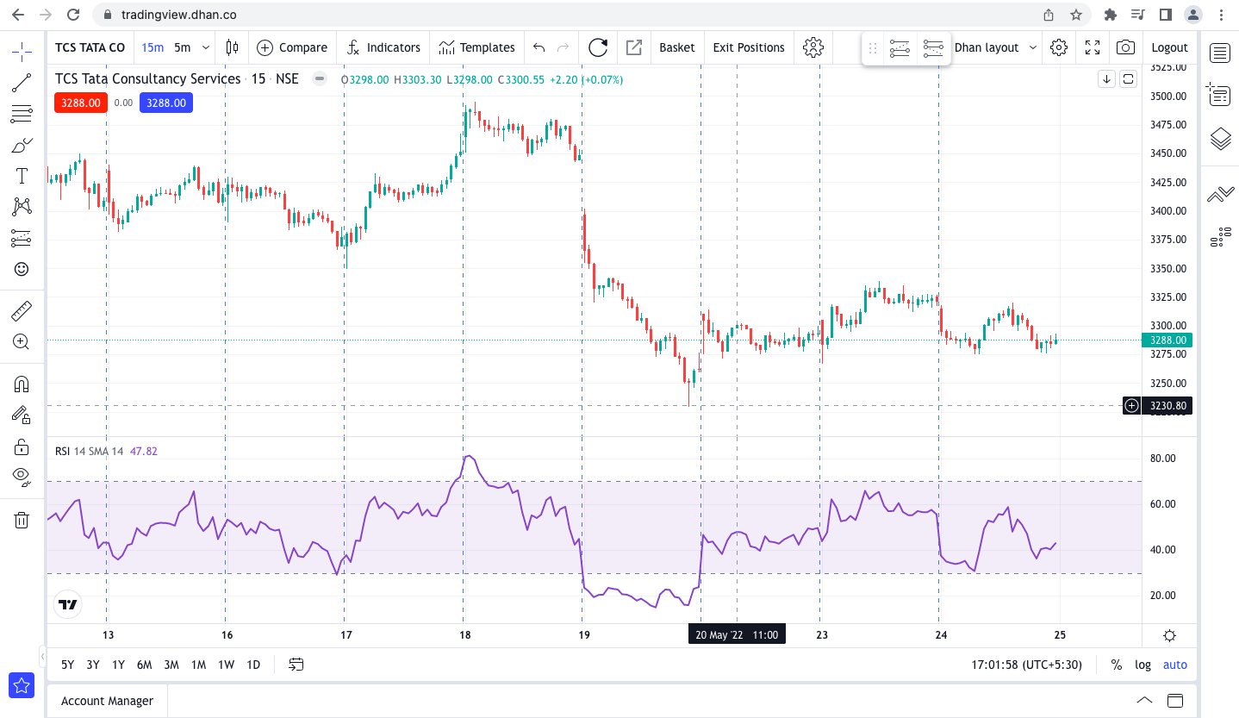Select the 1D date range
1239x718 pixels.
point(253,665)
